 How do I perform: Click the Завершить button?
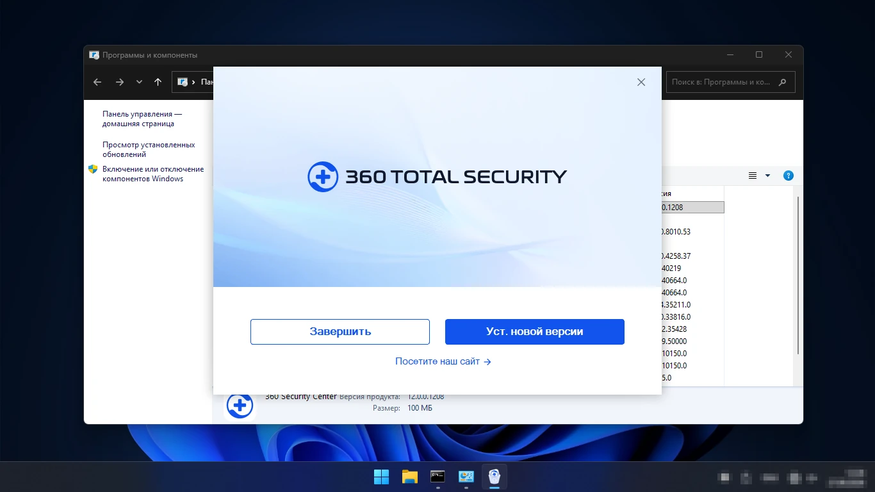point(339,332)
